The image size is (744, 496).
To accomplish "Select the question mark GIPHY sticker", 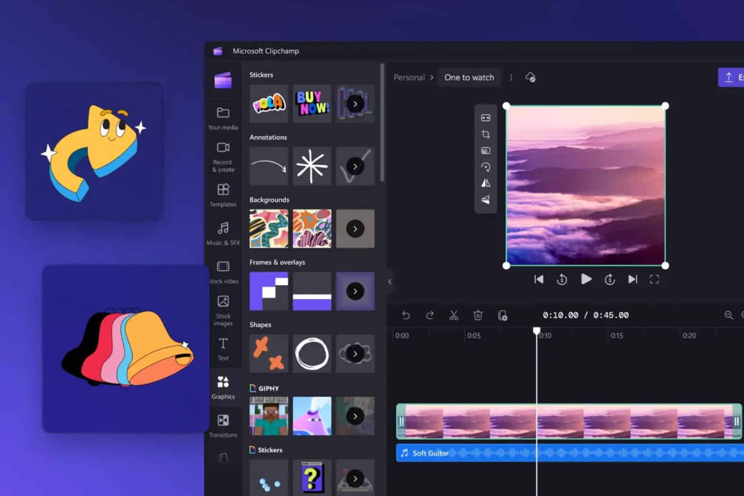I will [312, 478].
